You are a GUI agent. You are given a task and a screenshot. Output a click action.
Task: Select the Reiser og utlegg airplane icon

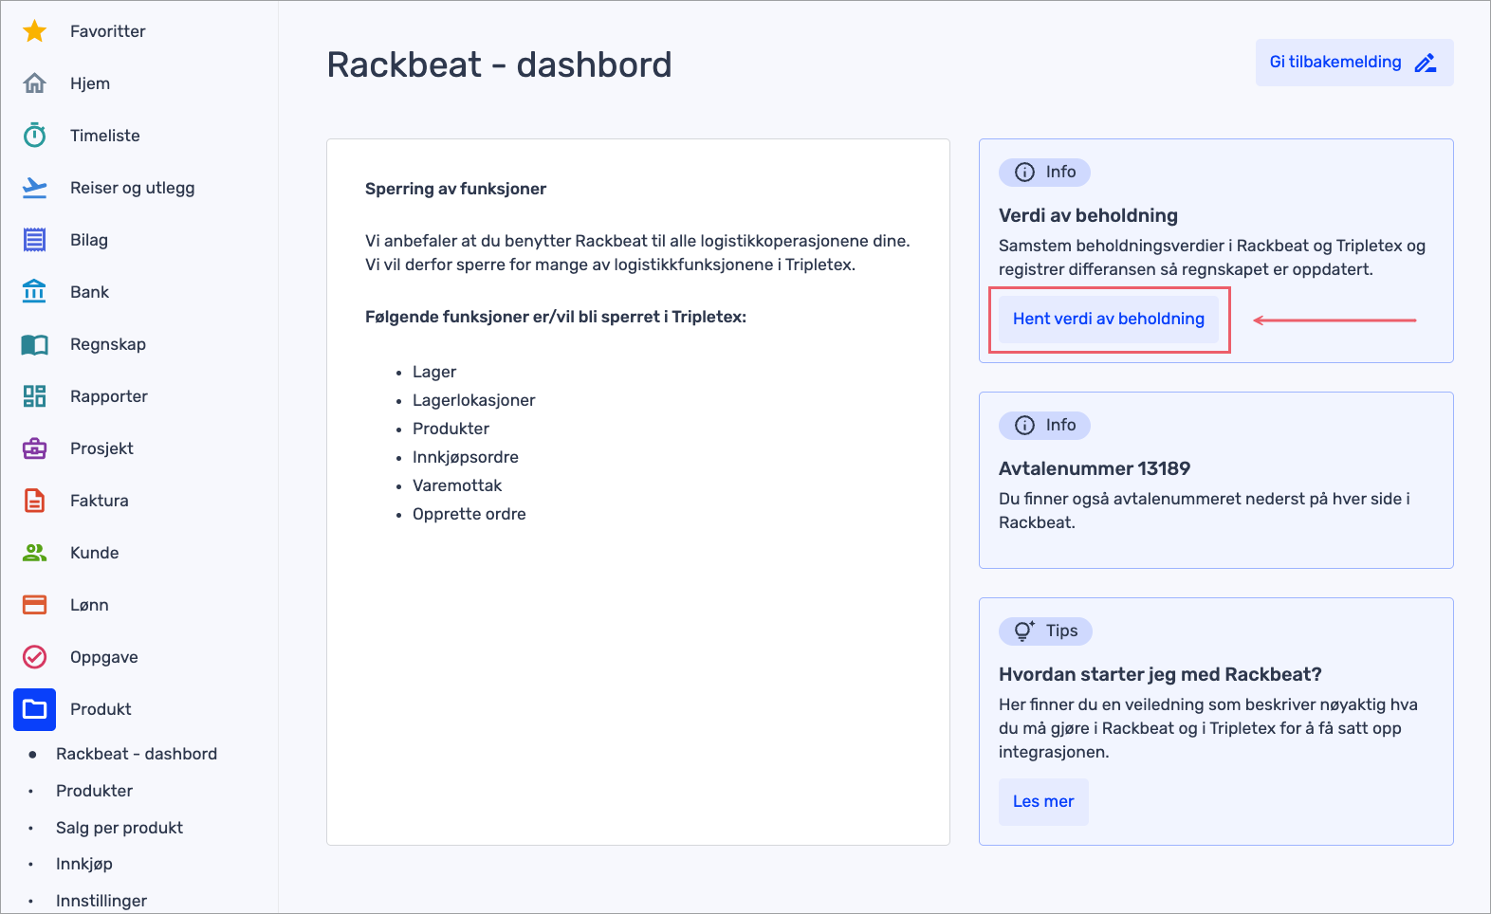[x=35, y=188]
